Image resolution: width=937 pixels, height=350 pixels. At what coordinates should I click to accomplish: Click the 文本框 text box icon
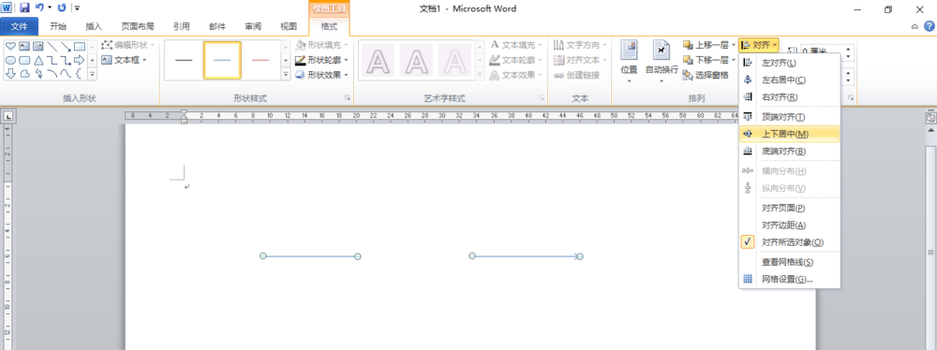coord(107,60)
